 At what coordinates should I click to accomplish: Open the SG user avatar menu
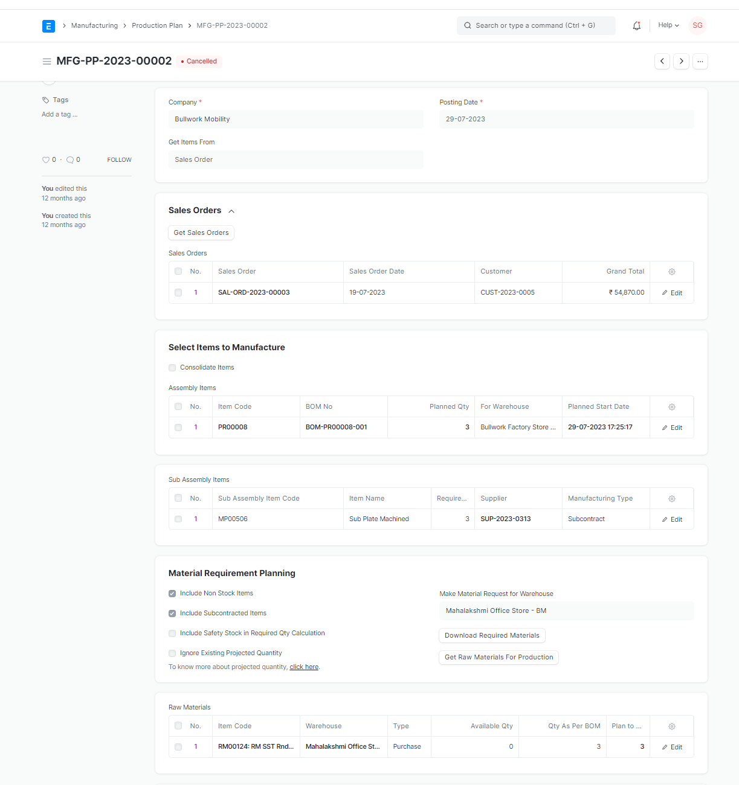[697, 25]
